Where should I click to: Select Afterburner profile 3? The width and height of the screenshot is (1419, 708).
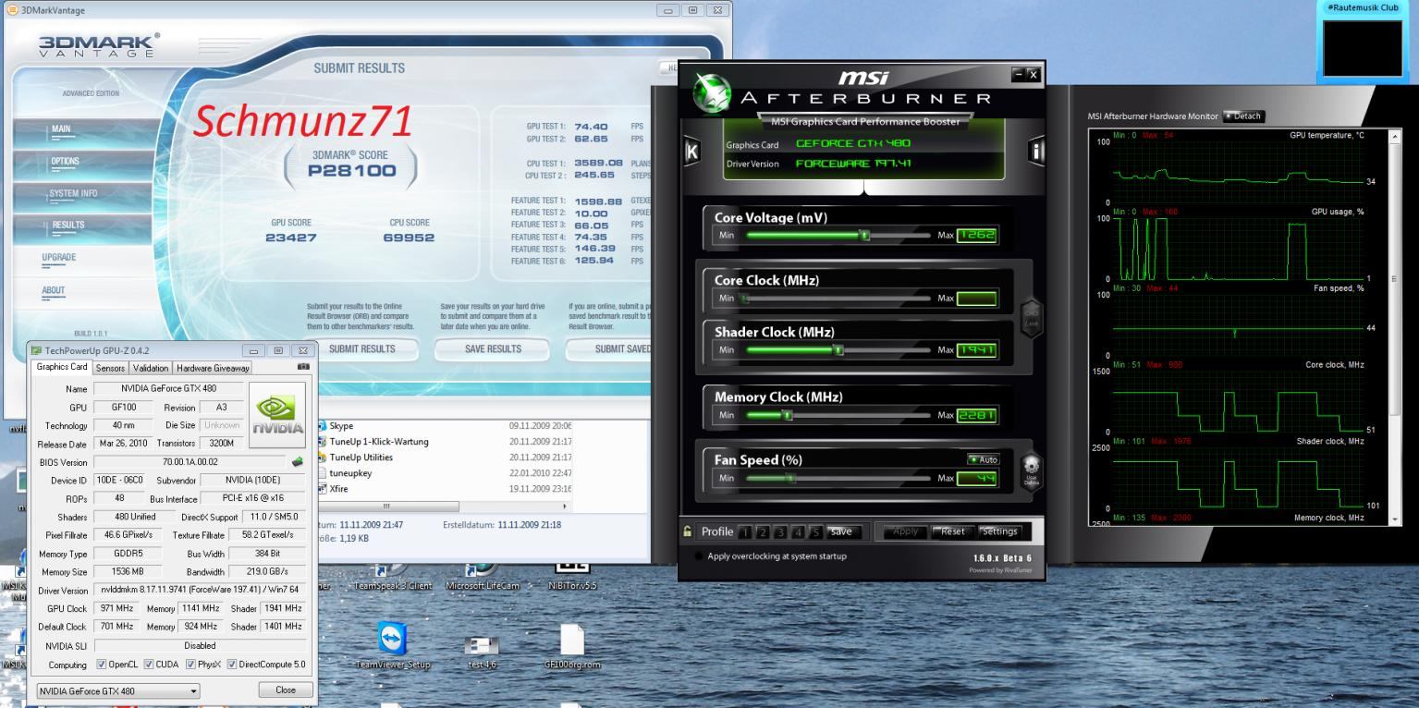782,532
